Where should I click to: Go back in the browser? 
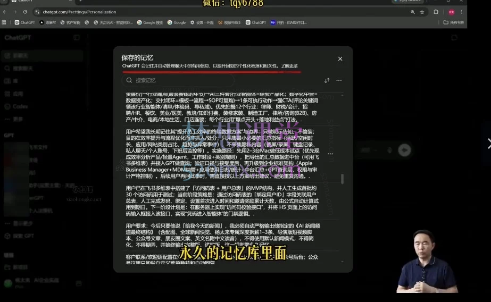5,12
